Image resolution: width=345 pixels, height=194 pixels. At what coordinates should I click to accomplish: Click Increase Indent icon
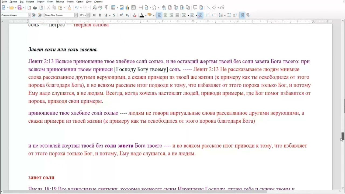(x=208, y=15)
